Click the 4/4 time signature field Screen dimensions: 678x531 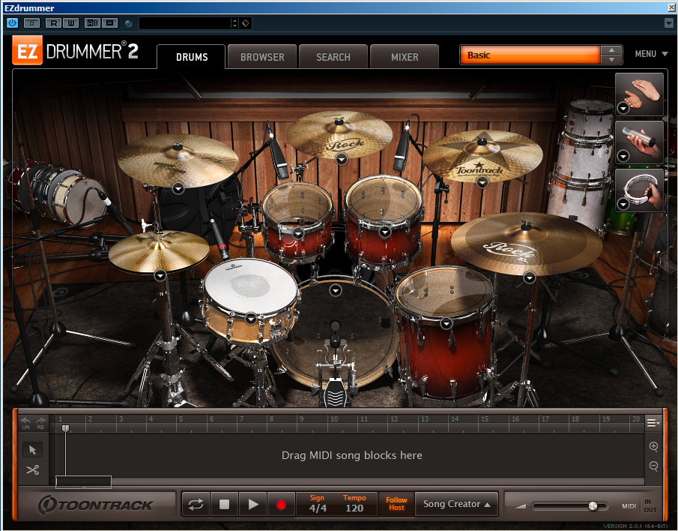point(318,508)
